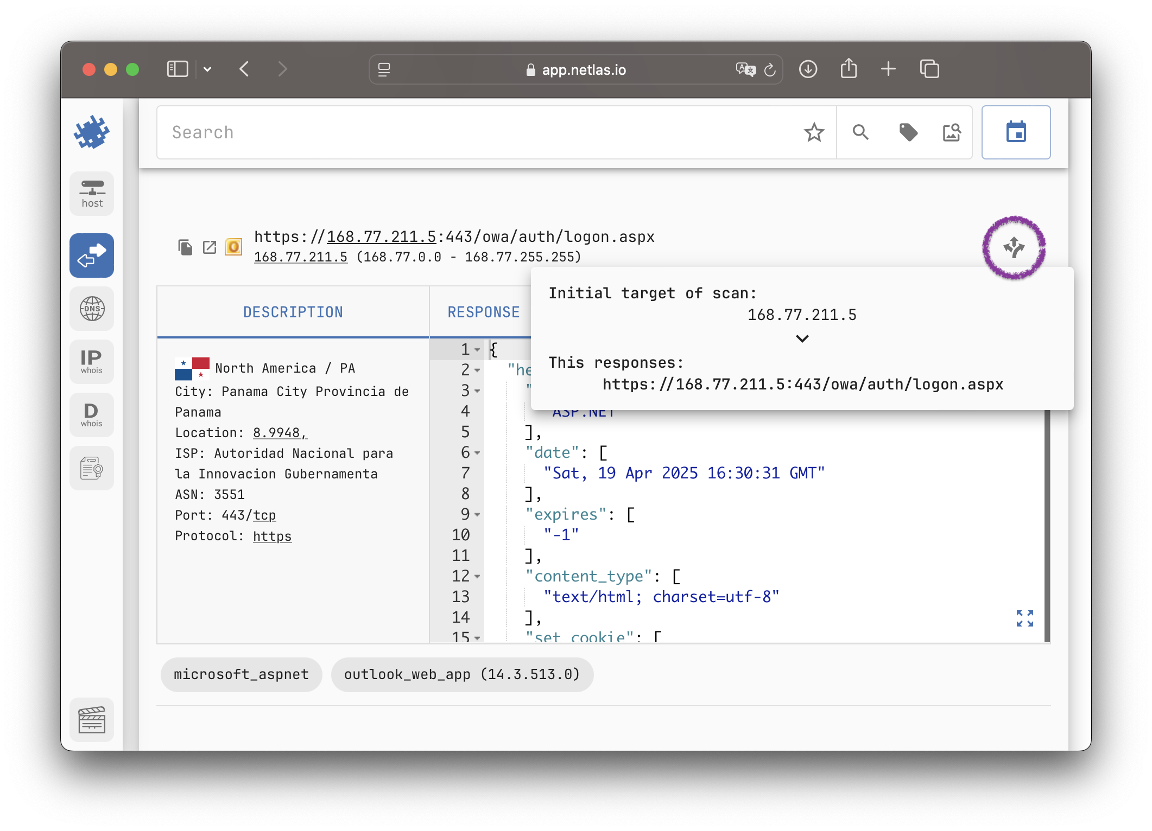Open the calendar date picker button
Image resolution: width=1152 pixels, height=831 pixels.
click(1016, 132)
